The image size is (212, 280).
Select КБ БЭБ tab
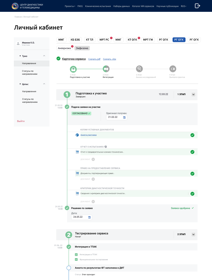tap(75, 40)
